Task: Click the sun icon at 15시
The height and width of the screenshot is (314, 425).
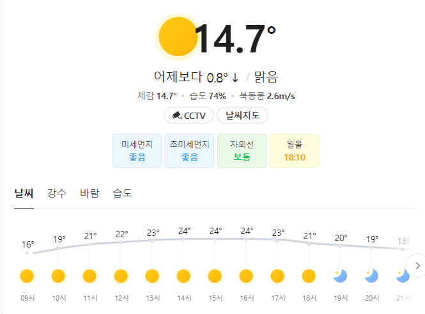Action: (215, 276)
